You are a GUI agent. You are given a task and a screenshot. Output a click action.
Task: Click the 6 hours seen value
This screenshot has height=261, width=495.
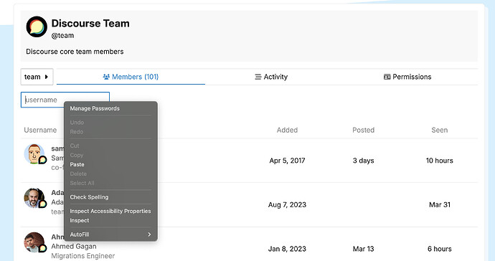click(440, 249)
